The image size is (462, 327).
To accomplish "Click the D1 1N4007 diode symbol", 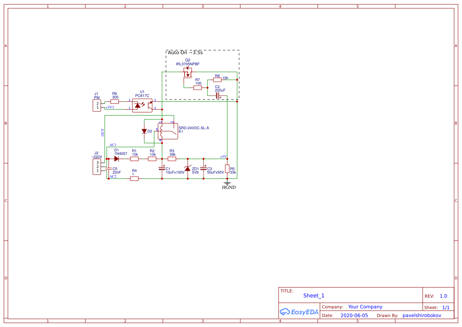I will point(117,159).
